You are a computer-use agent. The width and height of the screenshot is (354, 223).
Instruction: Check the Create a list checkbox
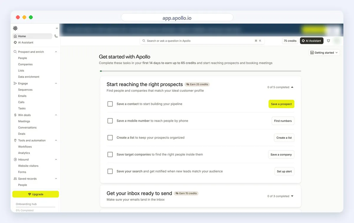pos(110,137)
